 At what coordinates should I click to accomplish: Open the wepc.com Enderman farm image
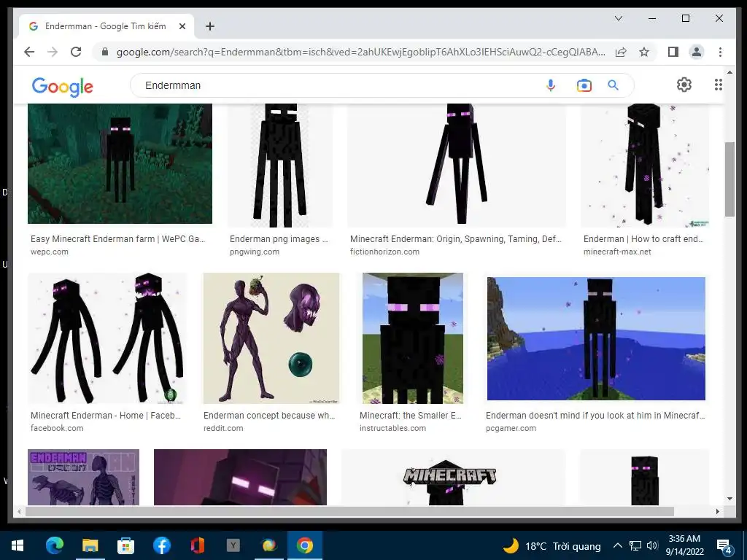coord(120,163)
